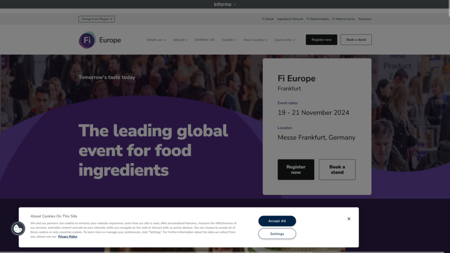Open the Ingredients Network link

point(290,19)
